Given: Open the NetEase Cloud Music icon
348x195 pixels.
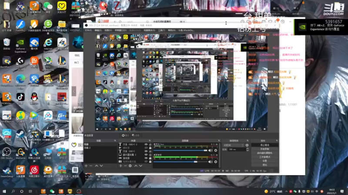Looking at the screenshot, I should coord(34,171).
